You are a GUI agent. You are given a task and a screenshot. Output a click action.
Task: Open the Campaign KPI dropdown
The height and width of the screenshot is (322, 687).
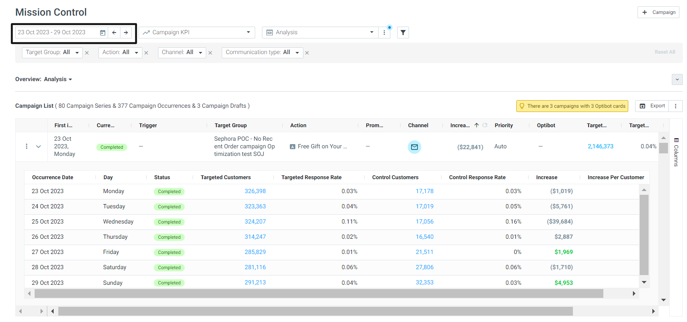point(197,33)
